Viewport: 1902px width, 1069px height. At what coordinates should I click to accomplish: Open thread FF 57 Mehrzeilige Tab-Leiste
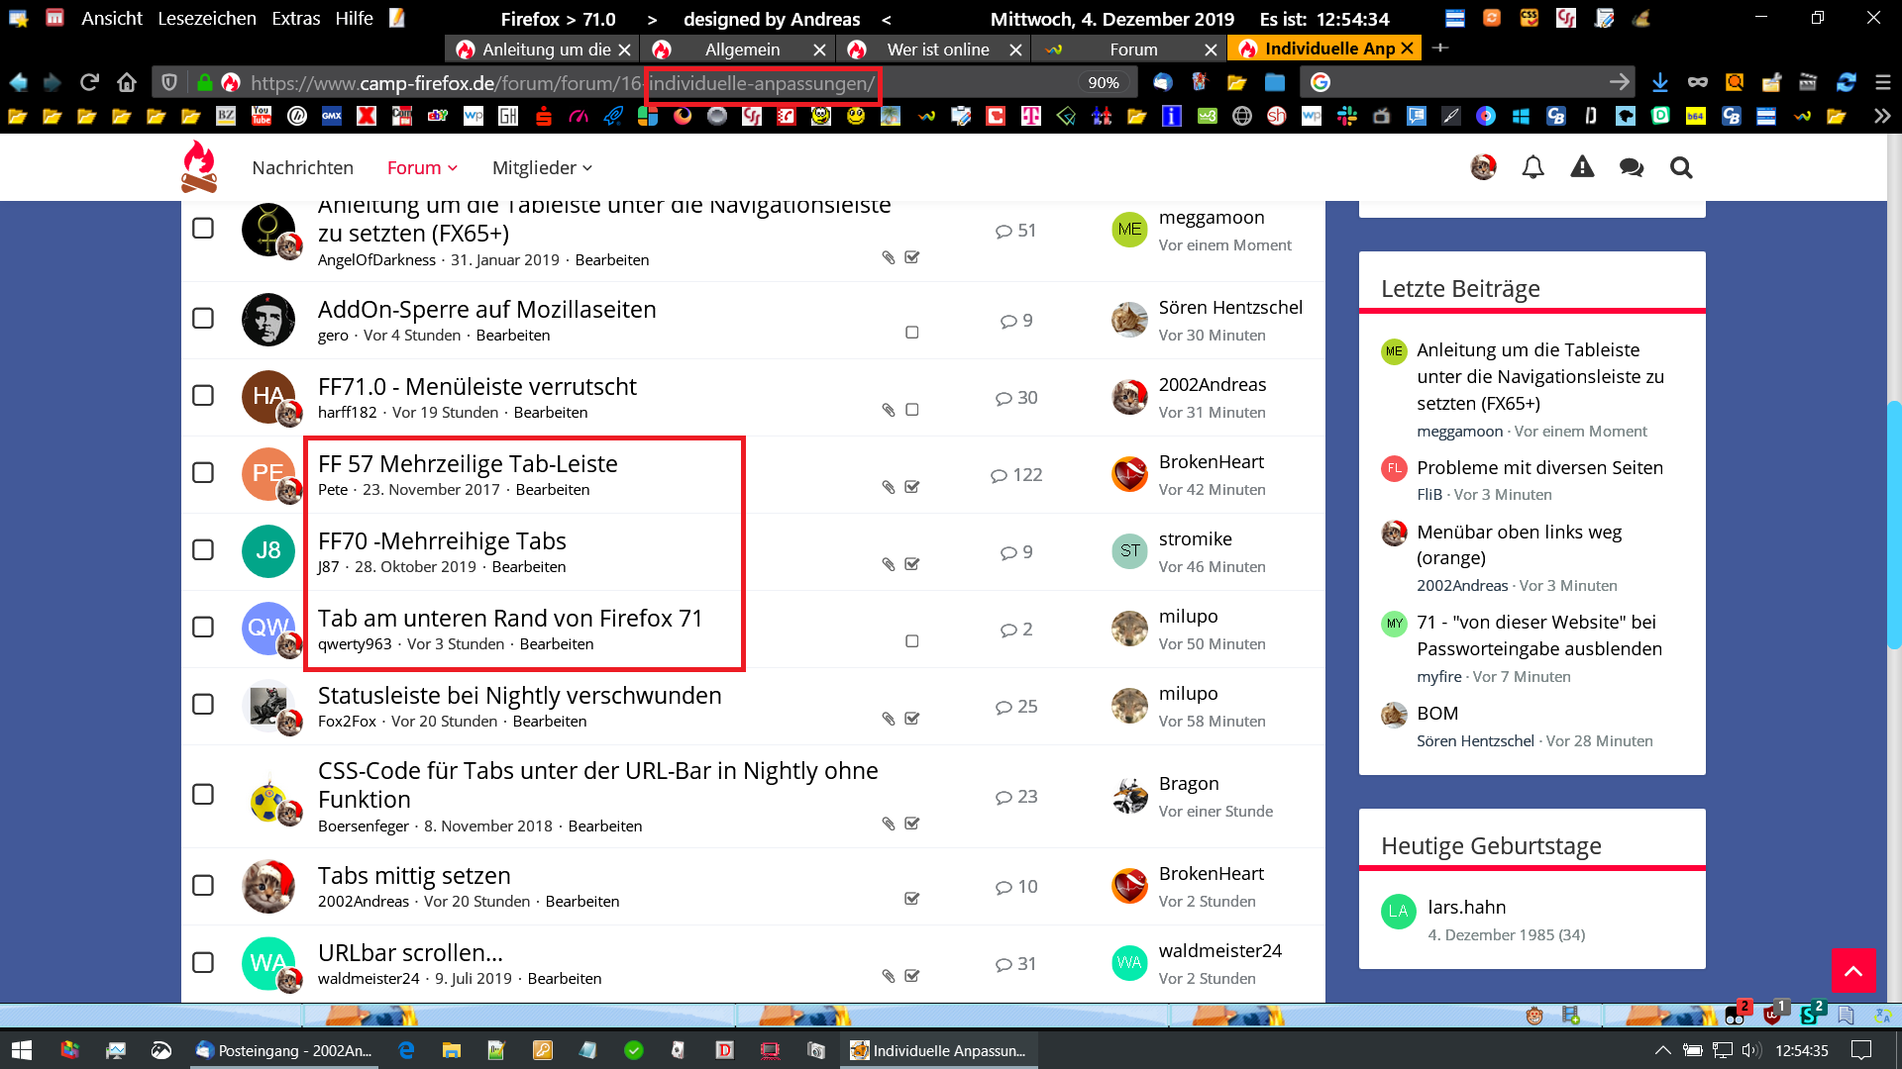click(468, 463)
